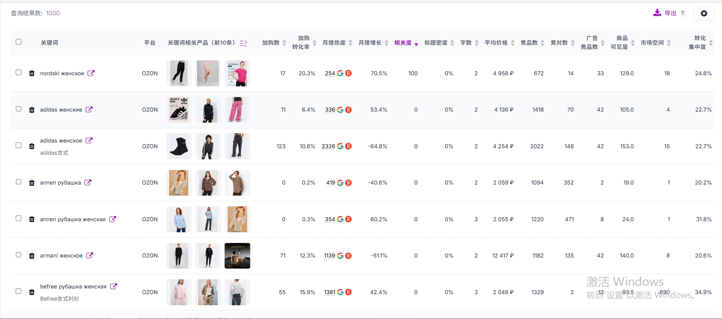Screen dimensions: 722x319
Task: Click the 导出 export button
Action: coord(670,13)
